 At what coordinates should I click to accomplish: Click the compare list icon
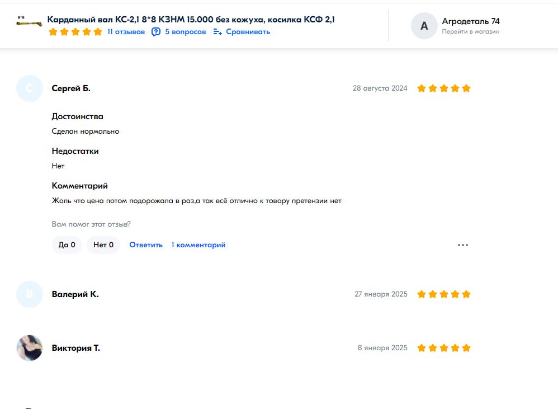[217, 32]
